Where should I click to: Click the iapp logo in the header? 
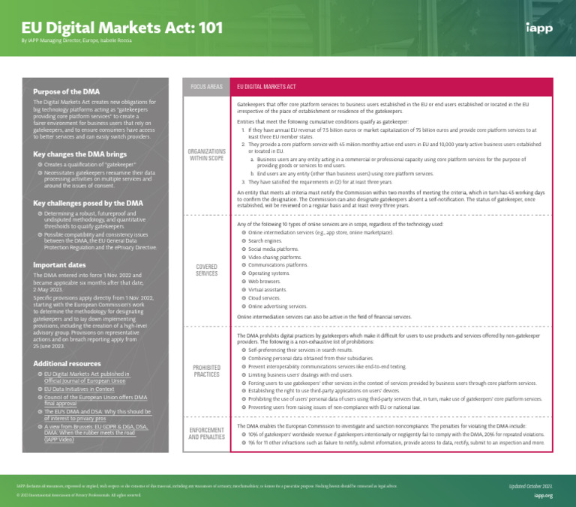539,28
